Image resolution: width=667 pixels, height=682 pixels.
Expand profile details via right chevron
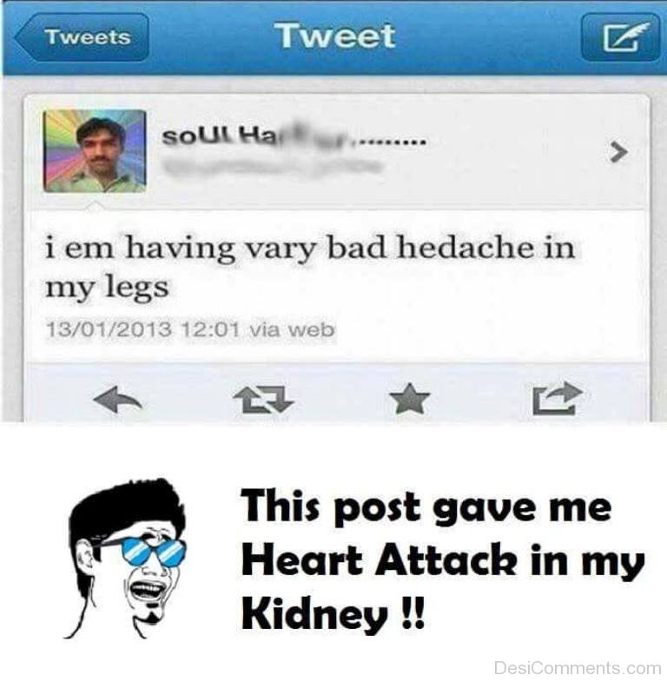(618, 152)
